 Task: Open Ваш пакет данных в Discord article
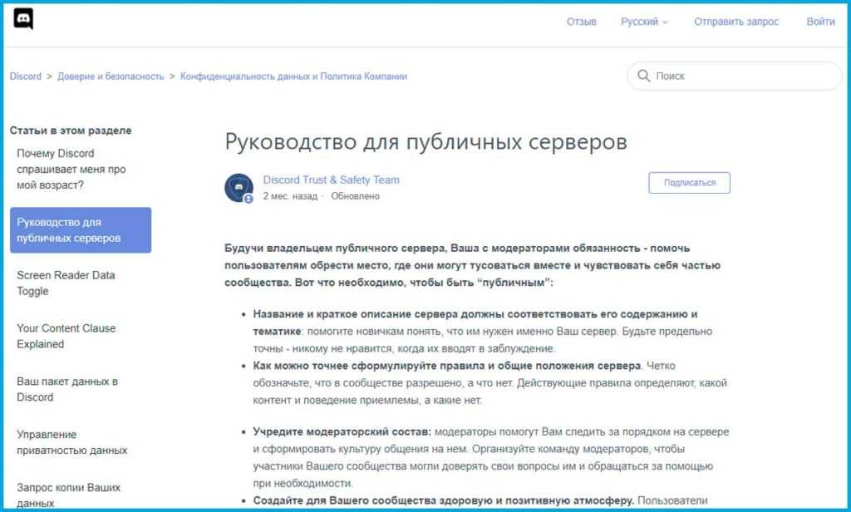pyautogui.click(x=67, y=389)
